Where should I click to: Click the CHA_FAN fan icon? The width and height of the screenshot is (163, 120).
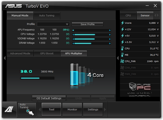point(122,67)
